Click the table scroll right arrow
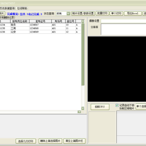The height and width of the screenshot is (146, 146). (x=79, y=112)
